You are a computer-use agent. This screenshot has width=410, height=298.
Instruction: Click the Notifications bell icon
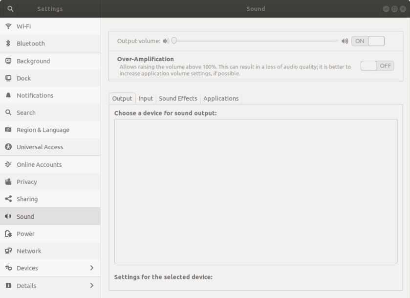pyautogui.click(x=8, y=95)
